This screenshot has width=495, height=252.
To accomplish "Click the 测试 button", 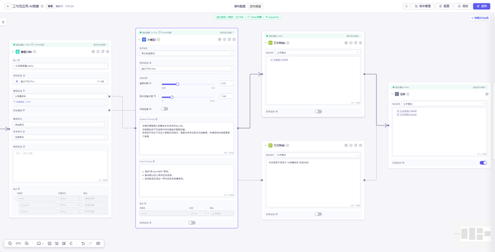I will pyautogui.click(x=463, y=6).
